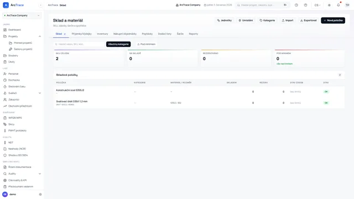Image resolution: width=354 pixels, height=199 pixels.
Task: Open settings gear next to demo user
Action: coord(40,194)
